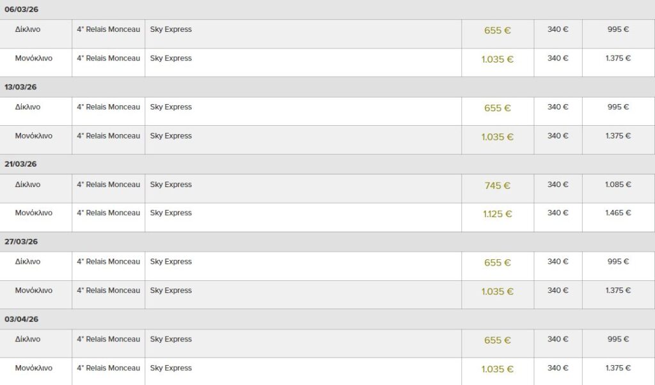This screenshot has width=655, height=385.
Task: Select the 1.125 € single room price
Action: (497, 214)
